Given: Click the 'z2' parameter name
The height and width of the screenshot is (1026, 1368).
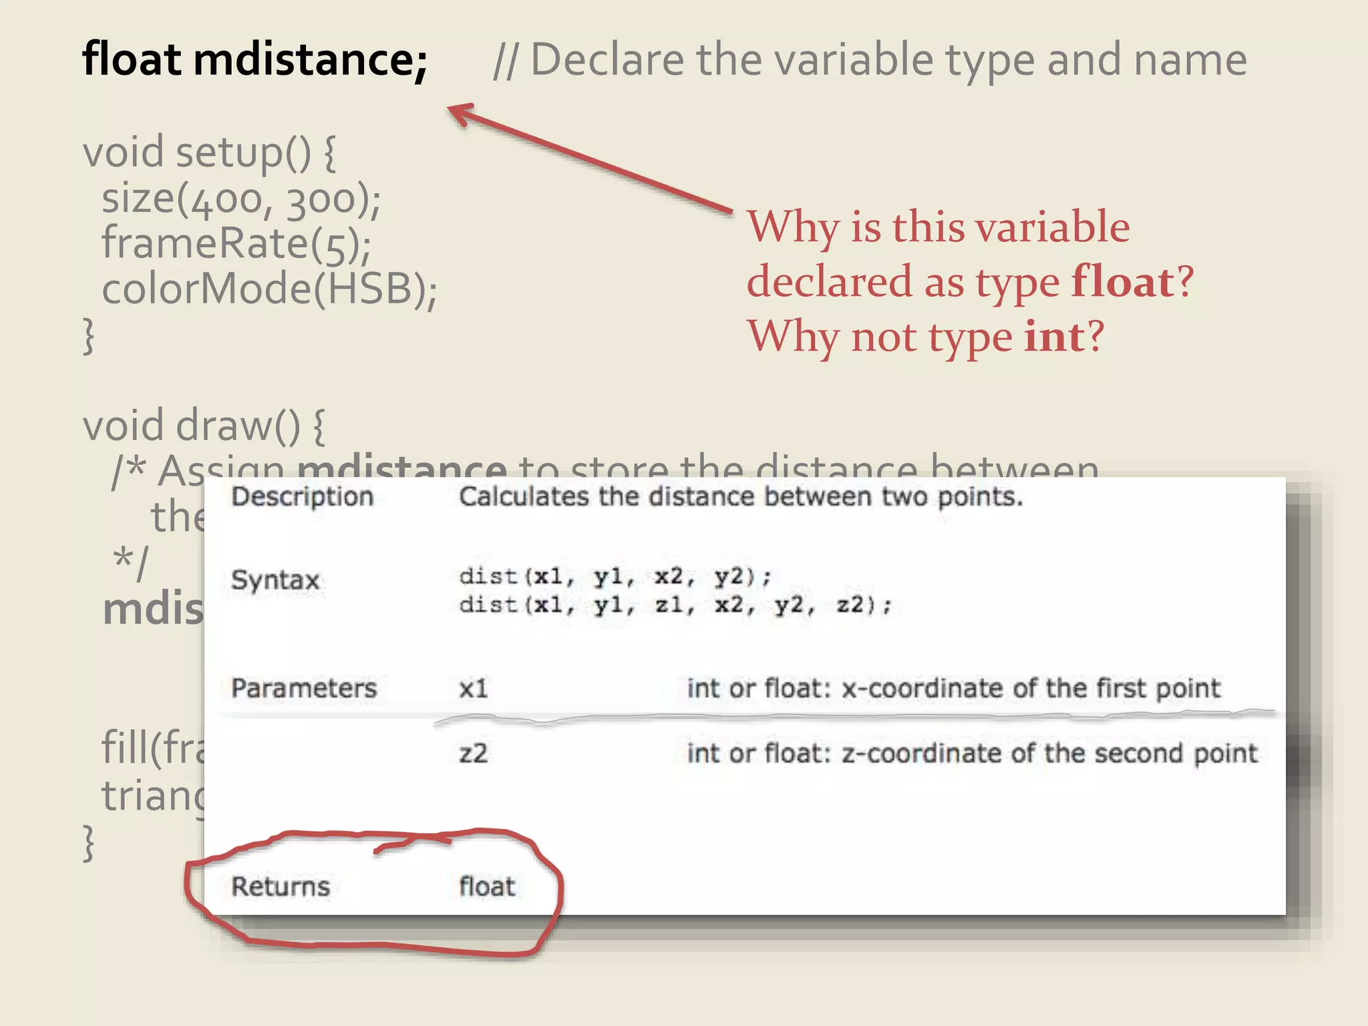Looking at the screenshot, I should (x=473, y=754).
